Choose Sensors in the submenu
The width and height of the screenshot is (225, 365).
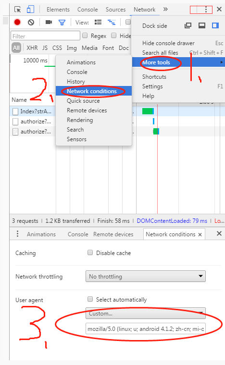pos(94,139)
